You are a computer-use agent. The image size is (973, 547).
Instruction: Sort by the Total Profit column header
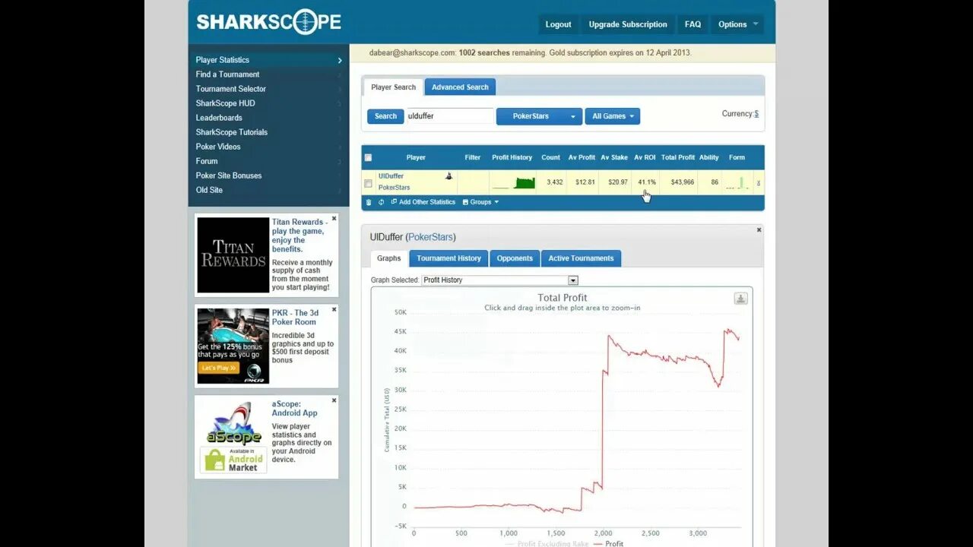click(678, 157)
